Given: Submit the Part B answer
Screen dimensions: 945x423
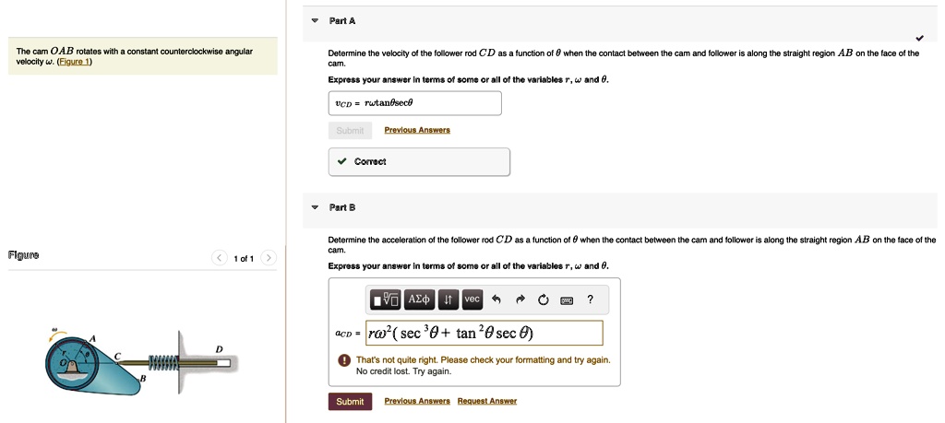Looking at the screenshot, I should tap(350, 401).
